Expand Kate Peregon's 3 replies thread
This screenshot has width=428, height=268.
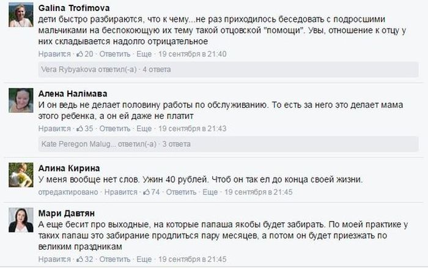coord(108,144)
